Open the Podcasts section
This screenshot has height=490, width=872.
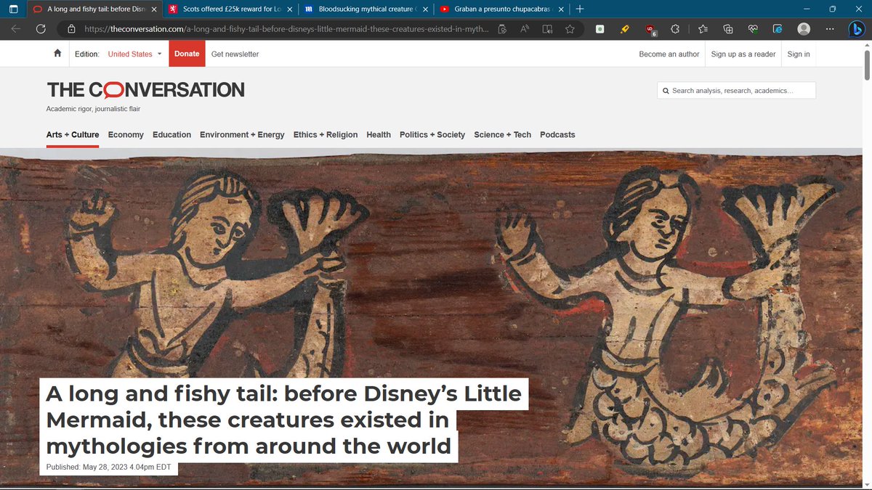click(557, 134)
